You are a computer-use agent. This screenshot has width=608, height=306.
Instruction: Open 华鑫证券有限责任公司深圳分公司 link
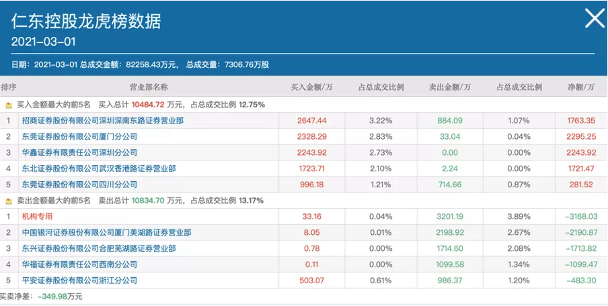pos(79,152)
